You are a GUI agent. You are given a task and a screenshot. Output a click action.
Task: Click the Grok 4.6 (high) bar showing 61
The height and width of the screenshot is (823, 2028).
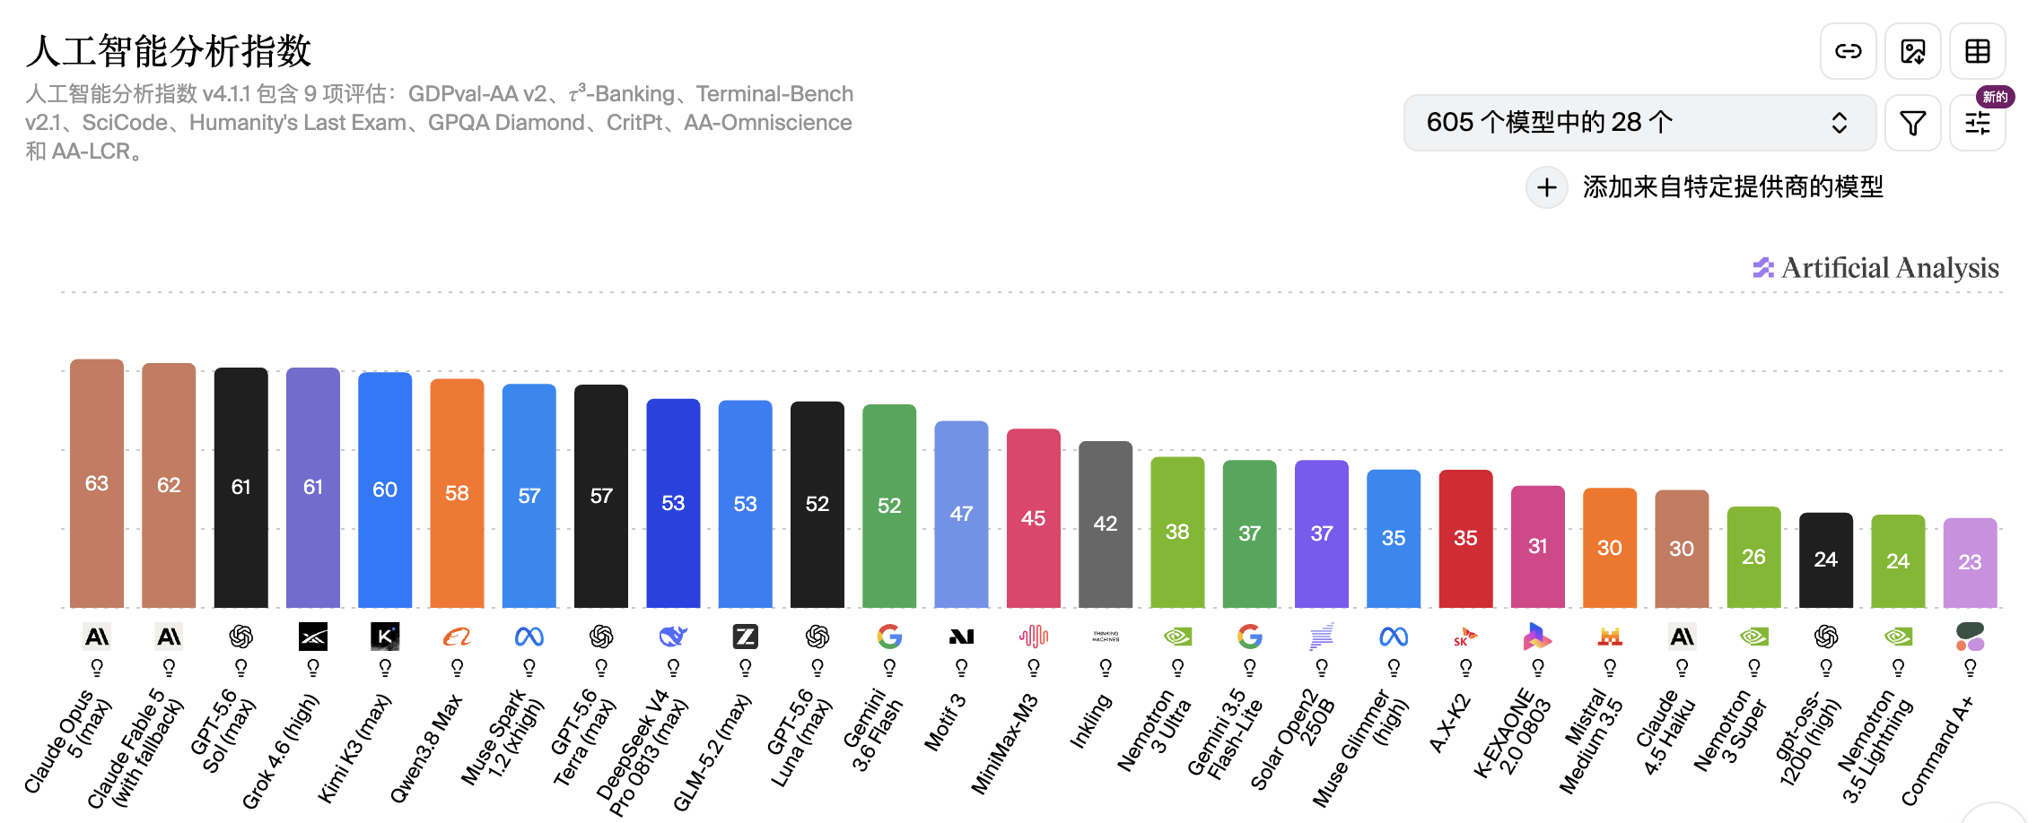tap(313, 488)
